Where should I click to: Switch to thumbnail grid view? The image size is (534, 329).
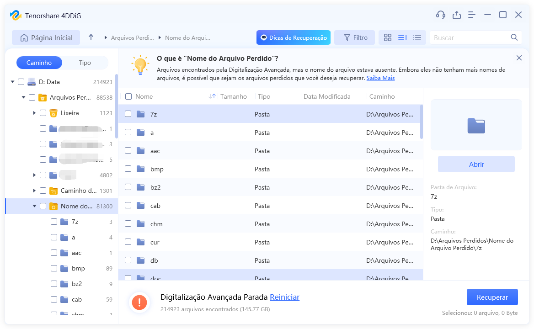click(x=388, y=37)
